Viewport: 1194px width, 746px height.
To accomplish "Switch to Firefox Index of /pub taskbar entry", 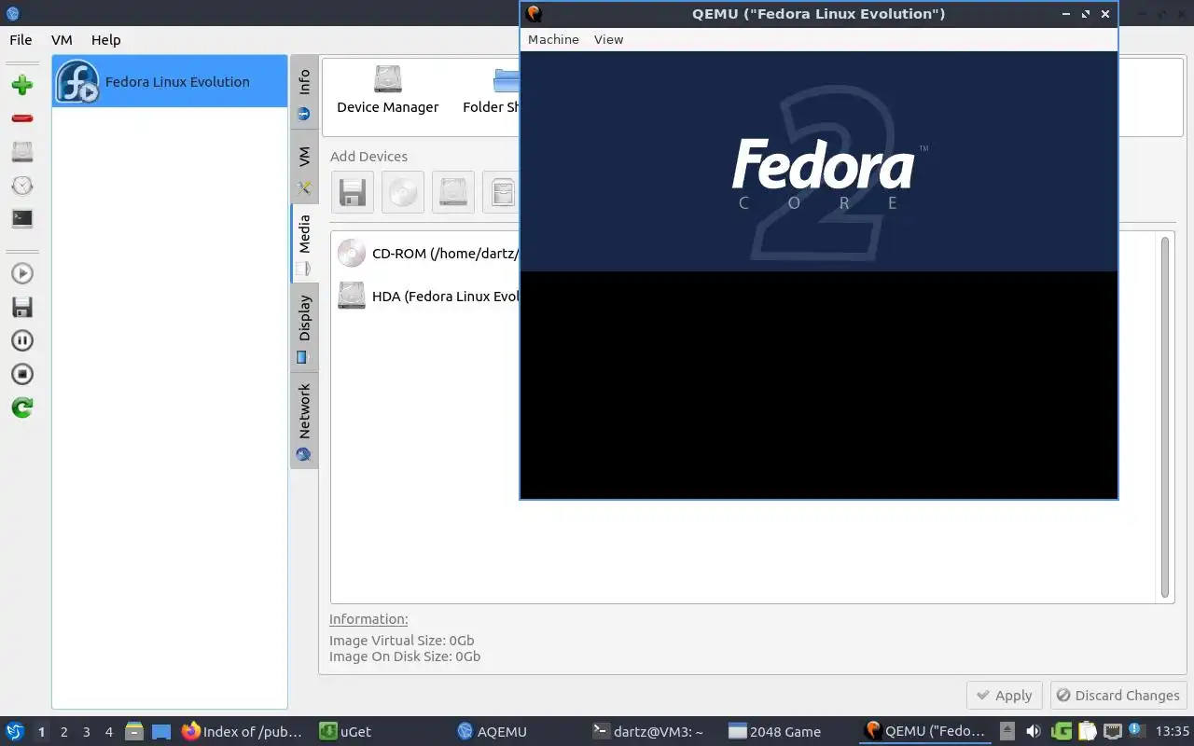I will pyautogui.click(x=243, y=732).
